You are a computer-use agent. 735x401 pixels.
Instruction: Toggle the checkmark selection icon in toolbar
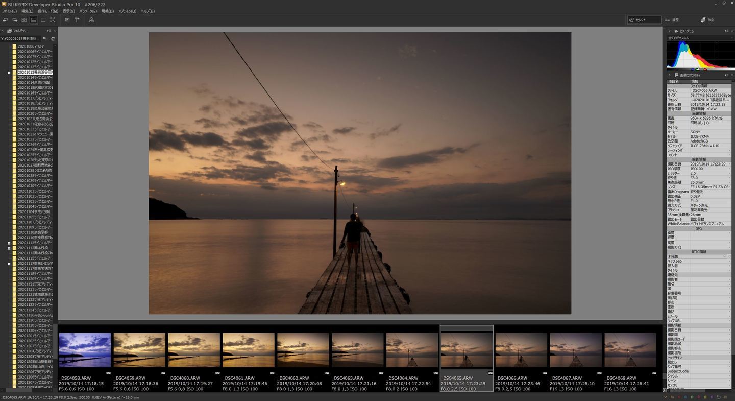[67, 20]
